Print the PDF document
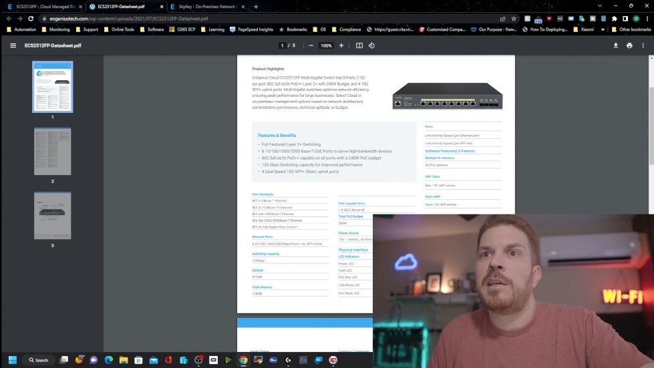This screenshot has height=368, width=654. pos(629,45)
